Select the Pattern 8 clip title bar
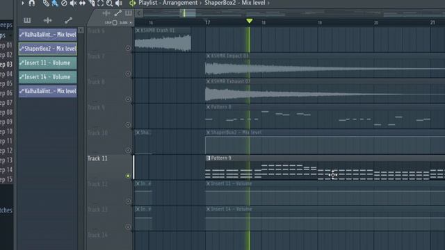The image size is (445, 250). click(325, 107)
